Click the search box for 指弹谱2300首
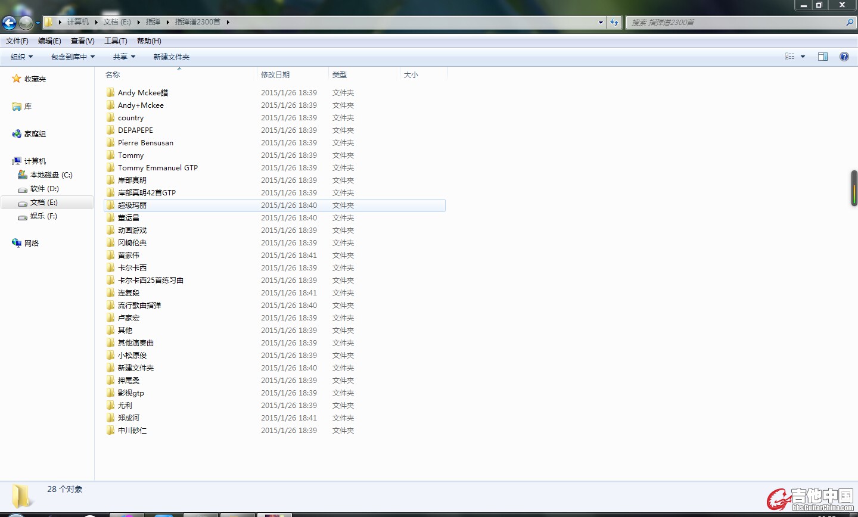858x517 pixels. click(735, 23)
